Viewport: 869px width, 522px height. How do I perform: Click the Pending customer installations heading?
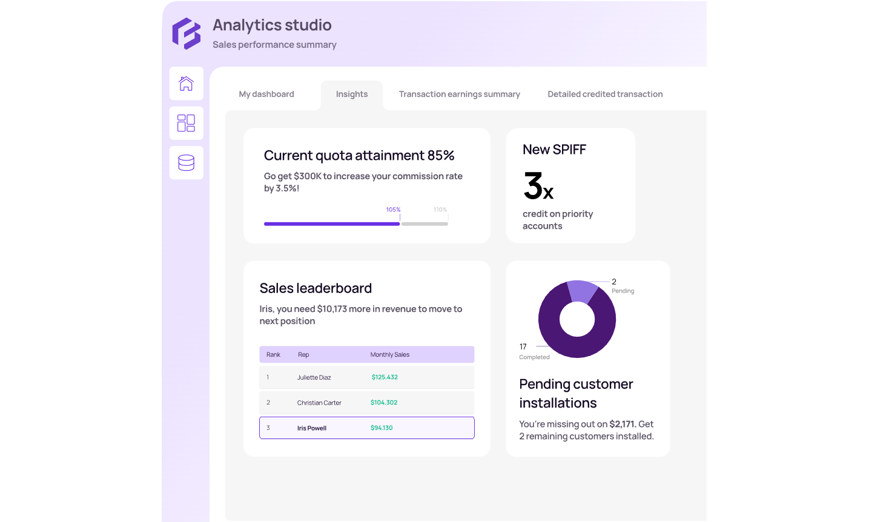pyautogui.click(x=576, y=394)
